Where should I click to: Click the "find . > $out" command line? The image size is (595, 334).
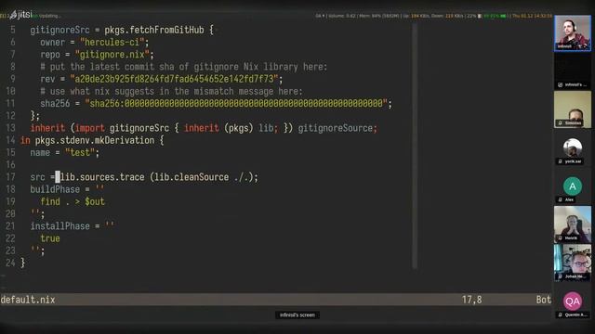click(x=73, y=201)
